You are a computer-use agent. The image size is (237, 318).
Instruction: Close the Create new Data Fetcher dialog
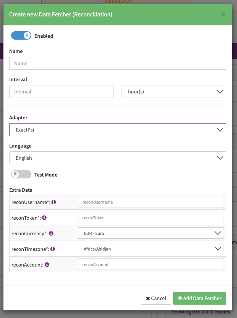223,14
